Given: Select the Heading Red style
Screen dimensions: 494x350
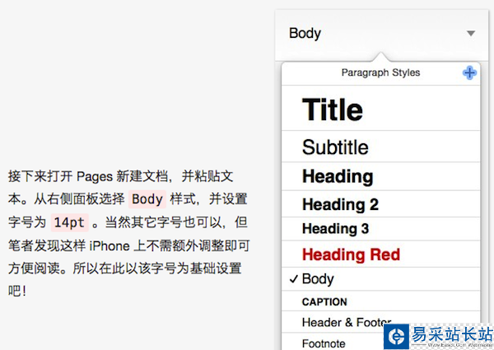Looking at the screenshot, I should 381,254.
